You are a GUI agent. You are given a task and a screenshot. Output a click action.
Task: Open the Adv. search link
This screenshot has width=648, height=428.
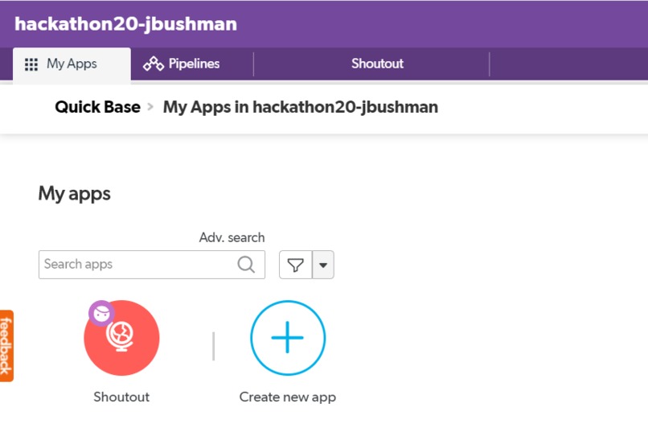(232, 237)
